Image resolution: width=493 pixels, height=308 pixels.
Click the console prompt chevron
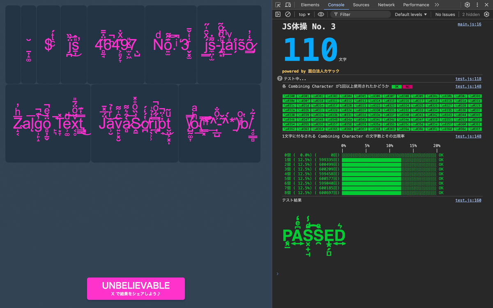[277, 274]
